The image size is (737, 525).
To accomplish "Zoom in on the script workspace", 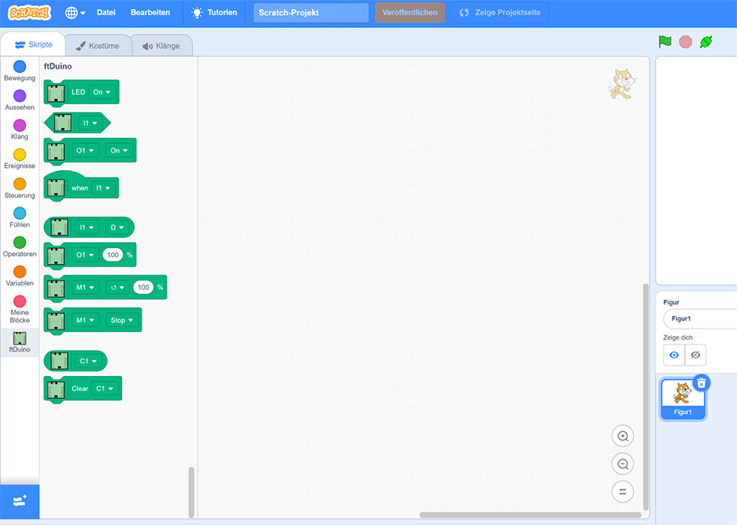I will [x=623, y=436].
